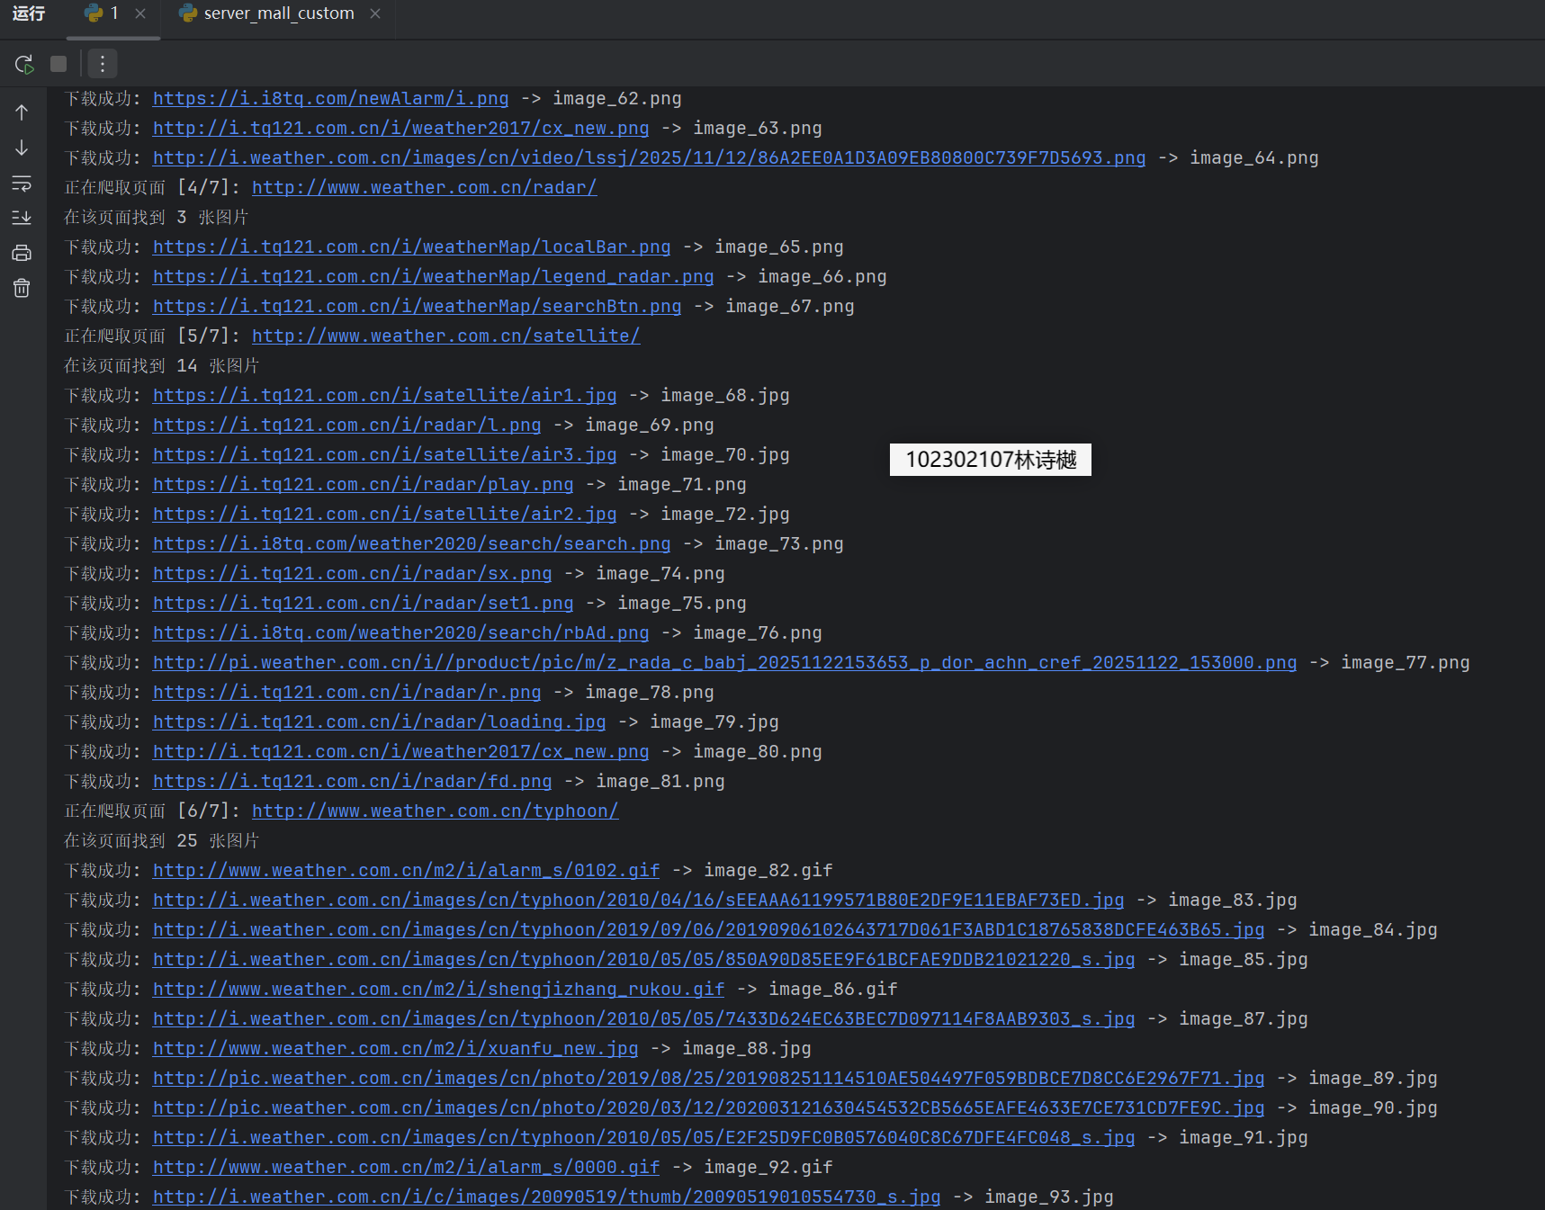Image resolution: width=1545 pixels, height=1210 pixels.
Task: Open radar/l.png link
Action: tap(346, 425)
